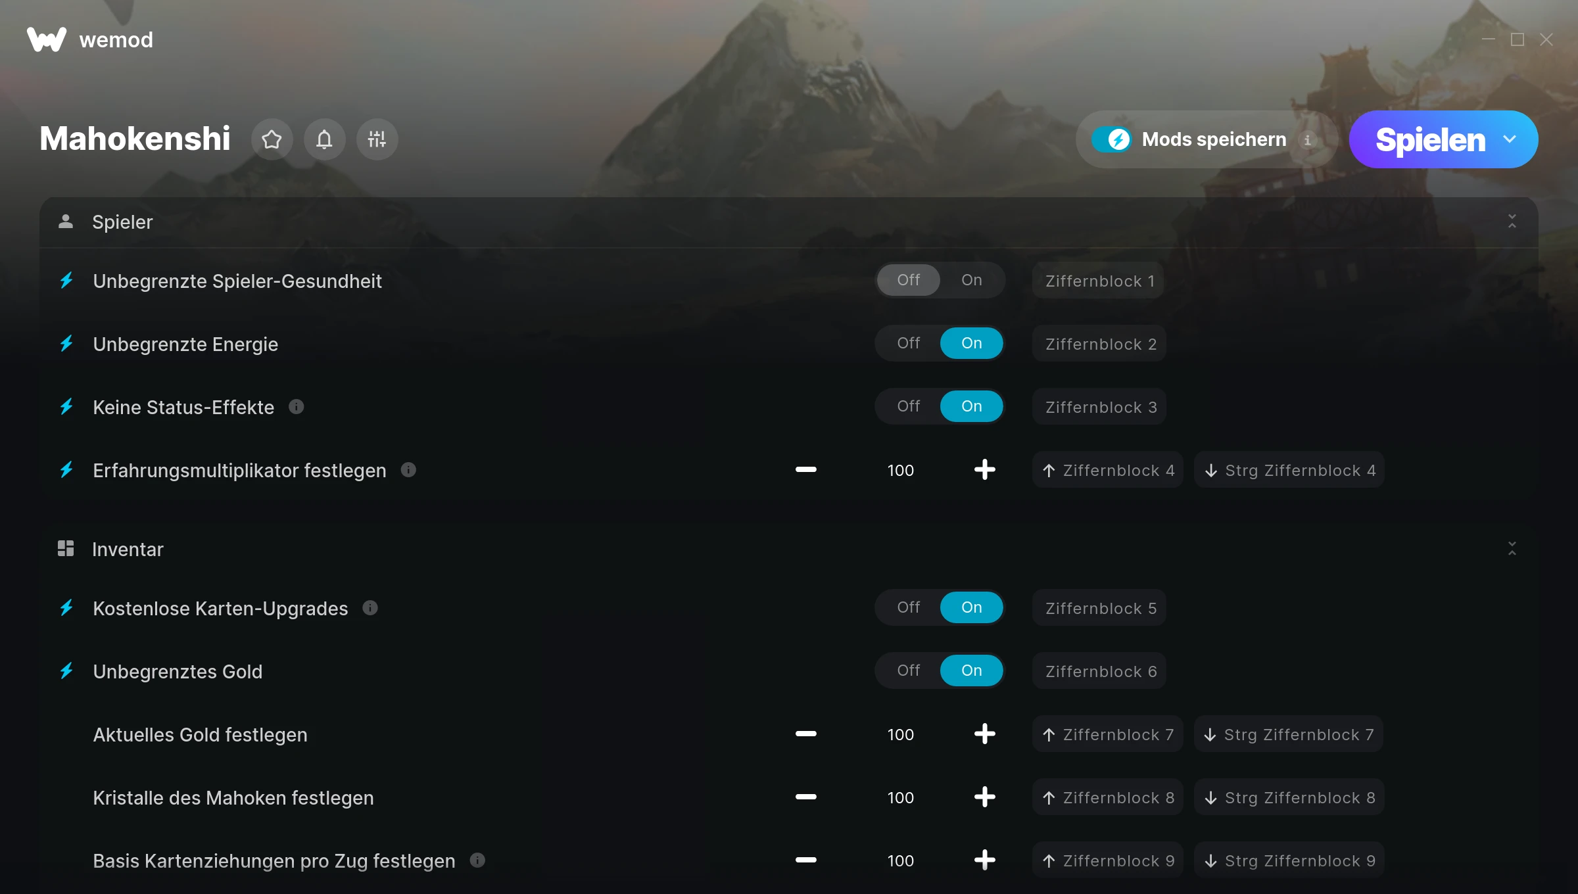
Task: Toggle the Mods speichern switch
Action: [x=1112, y=139]
